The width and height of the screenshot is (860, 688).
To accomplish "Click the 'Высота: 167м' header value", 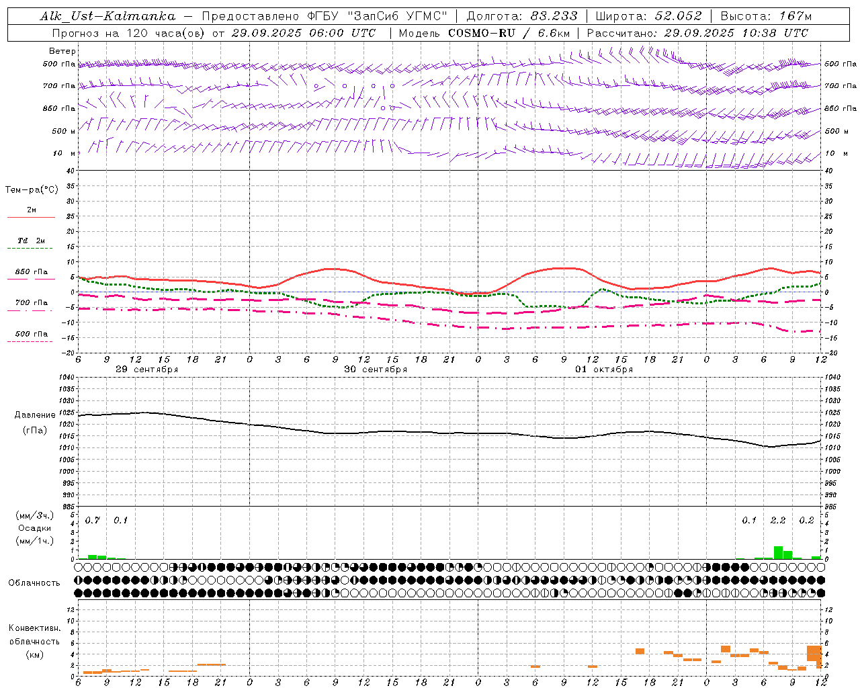I will coord(766,16).
